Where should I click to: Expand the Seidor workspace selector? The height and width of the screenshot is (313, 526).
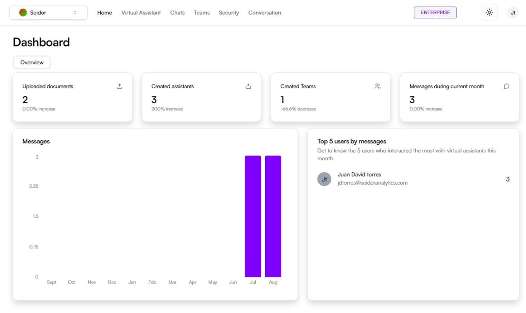click(x=48, y=13)
